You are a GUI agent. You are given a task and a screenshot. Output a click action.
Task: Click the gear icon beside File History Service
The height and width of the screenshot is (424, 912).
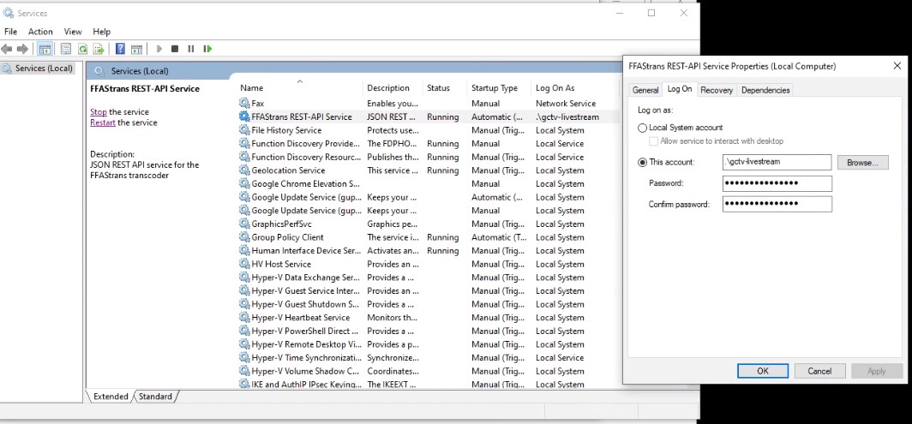click(x=244, y=129)
